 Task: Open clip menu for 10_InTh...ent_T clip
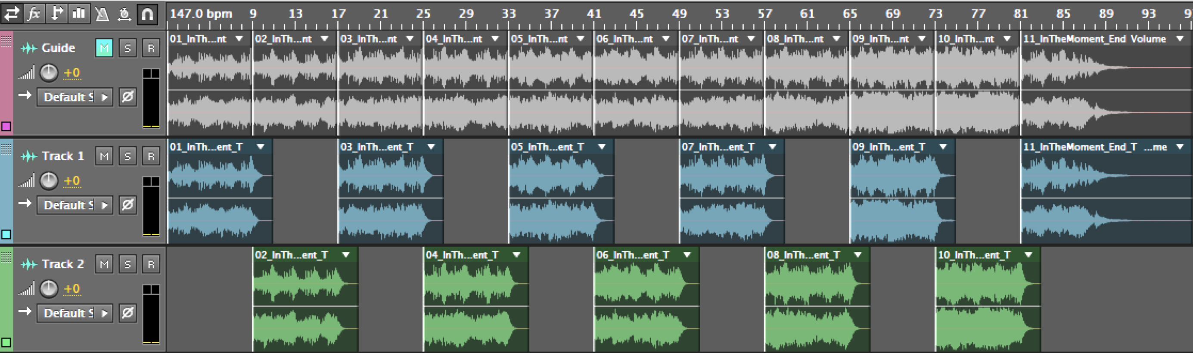tap(1028, 255)
